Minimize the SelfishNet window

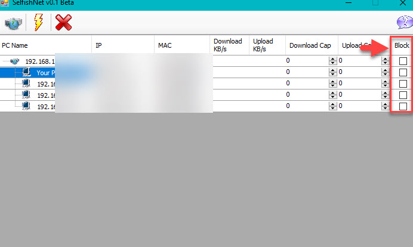[349, 3]
